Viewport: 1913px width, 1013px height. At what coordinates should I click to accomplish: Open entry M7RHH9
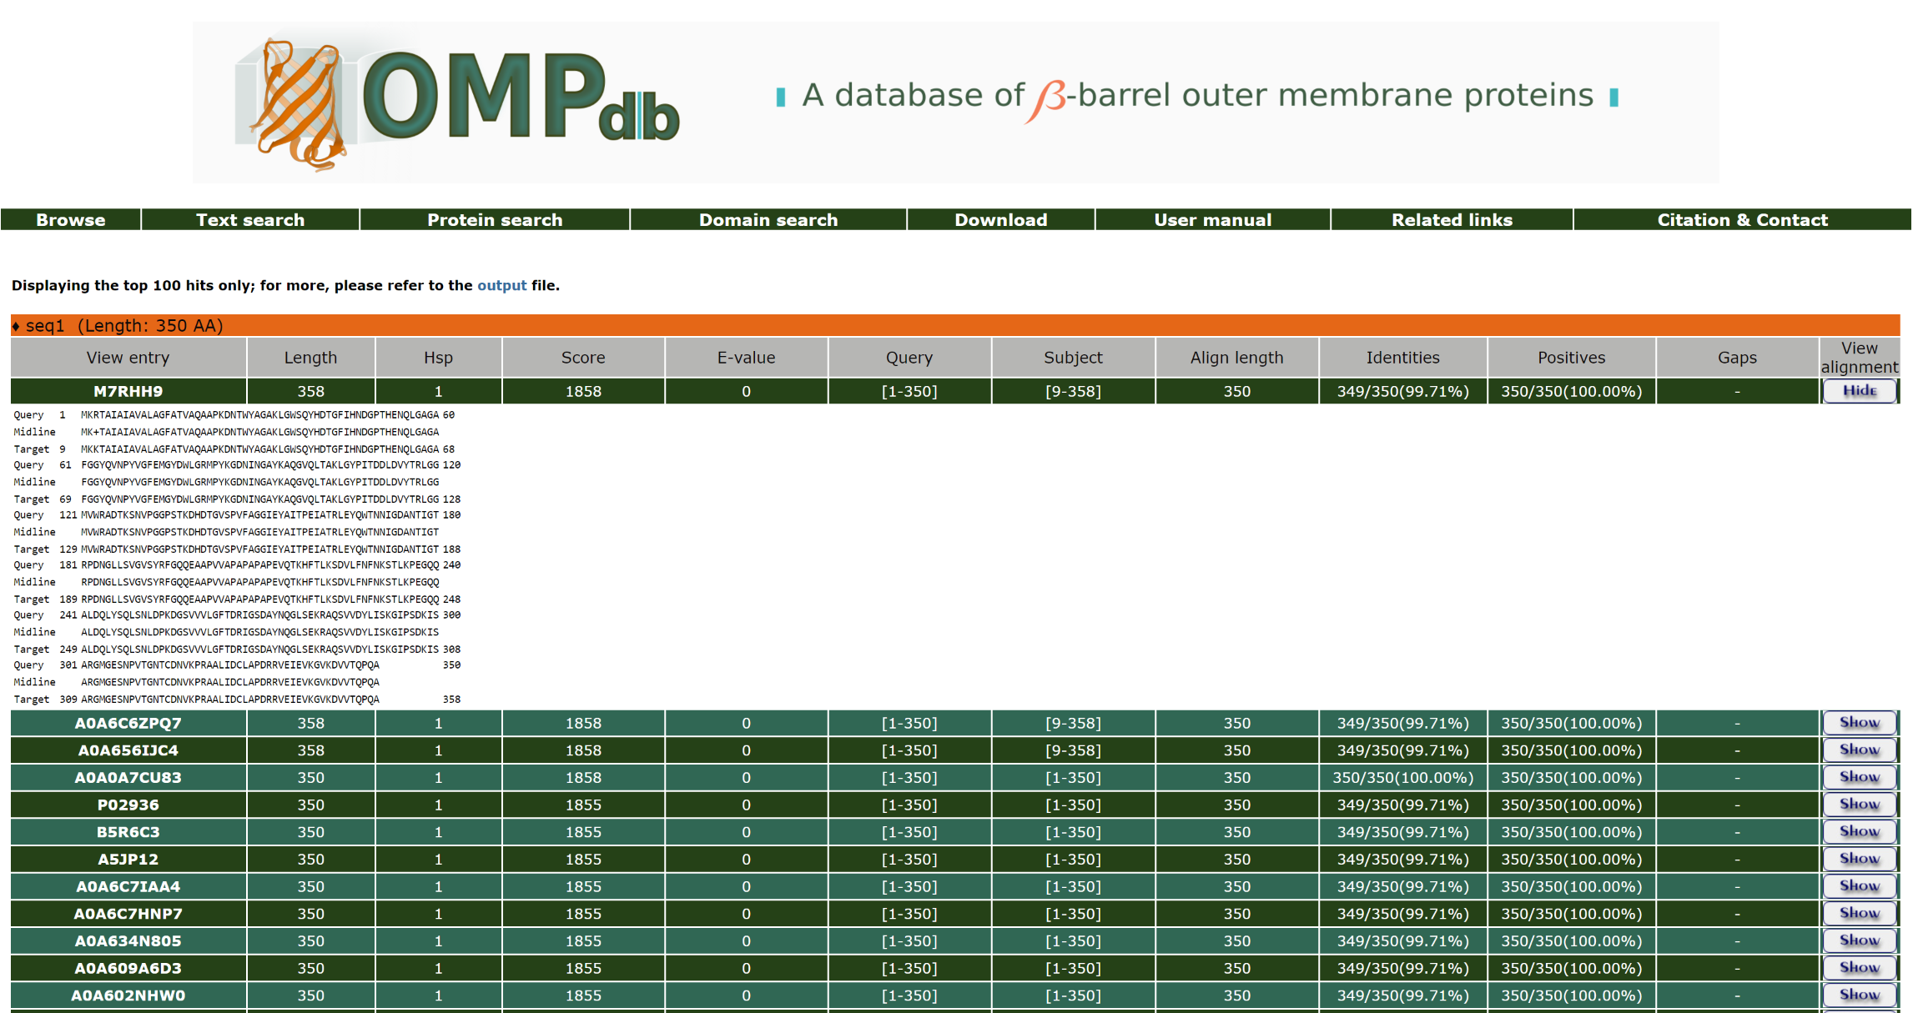[x=128, y=391]
